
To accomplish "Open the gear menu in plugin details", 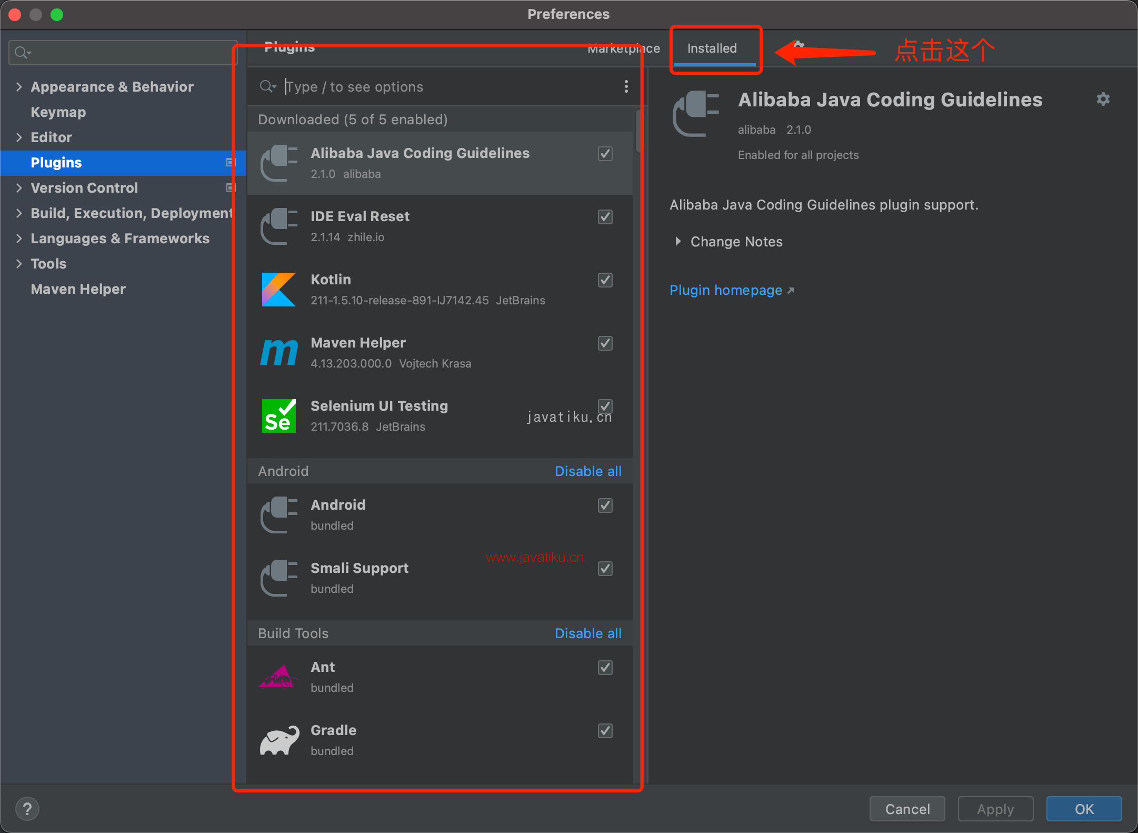I will tap(1103, 99).
